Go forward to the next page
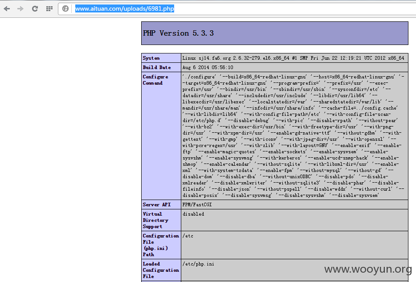Screen dimensions: 416x282 pos(20,9)
